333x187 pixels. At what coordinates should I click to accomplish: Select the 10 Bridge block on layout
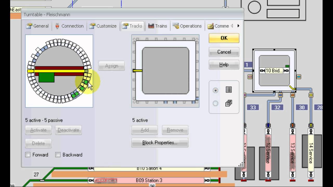pyautogui.click(x=274, y=71)
